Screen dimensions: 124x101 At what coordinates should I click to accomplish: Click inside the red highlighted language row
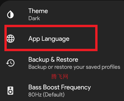tap(51, 38)
